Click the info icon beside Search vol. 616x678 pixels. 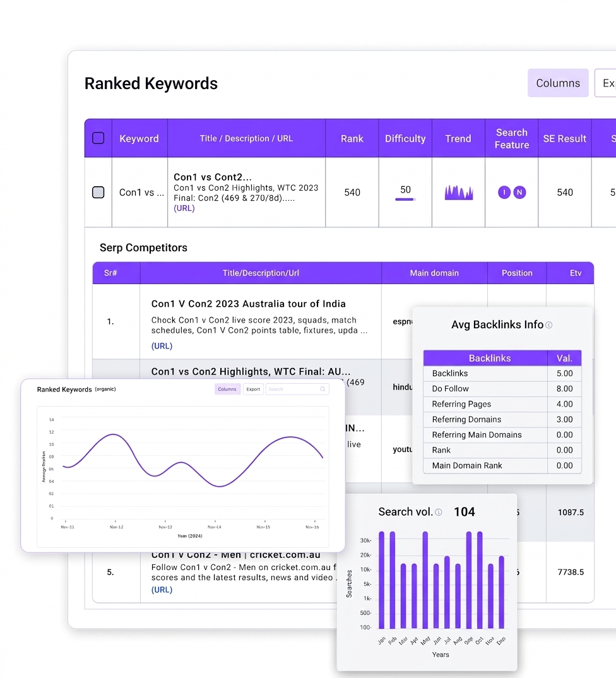point(439,513)
